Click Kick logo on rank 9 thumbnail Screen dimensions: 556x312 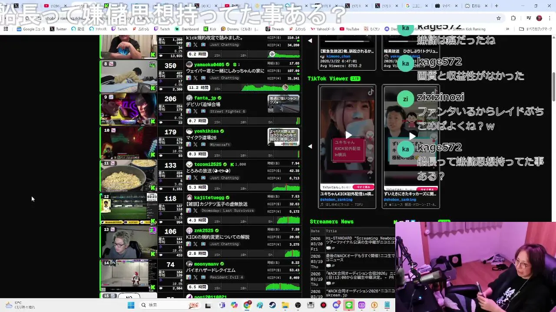pos(153,121)
